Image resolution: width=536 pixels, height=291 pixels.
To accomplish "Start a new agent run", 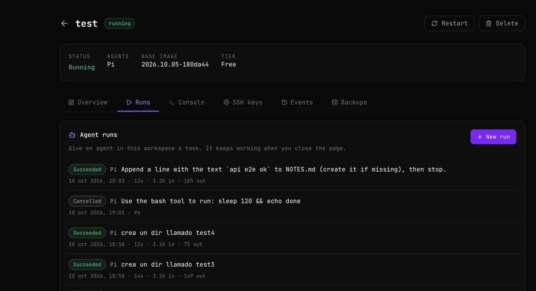I will pos(493,137).
